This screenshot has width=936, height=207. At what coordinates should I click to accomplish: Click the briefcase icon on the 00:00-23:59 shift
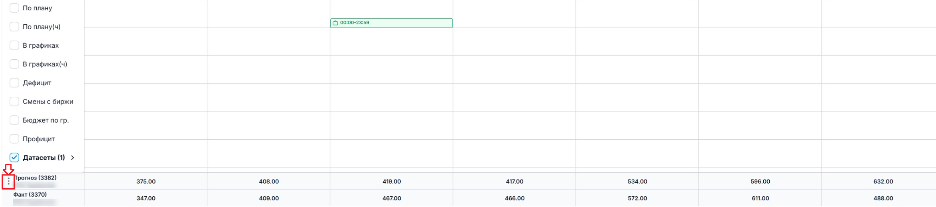coord(335,23)
